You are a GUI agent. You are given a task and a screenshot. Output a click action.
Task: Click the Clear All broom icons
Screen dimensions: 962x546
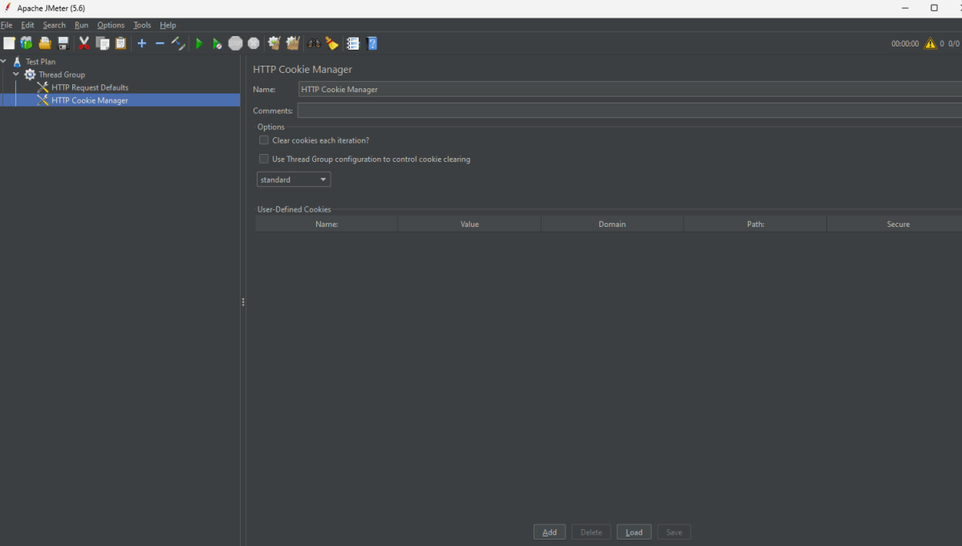(x=293, y=43)
